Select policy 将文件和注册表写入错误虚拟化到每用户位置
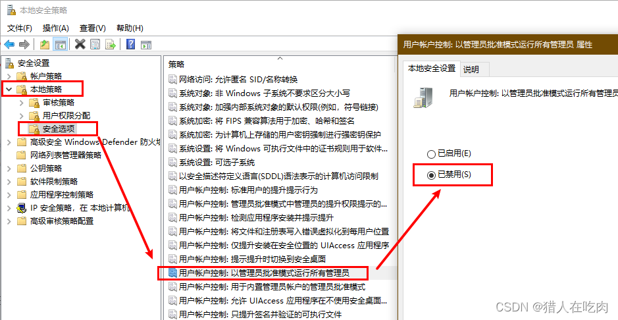Image resolution: width=618 pixels, height=320 pixels. 284,231
